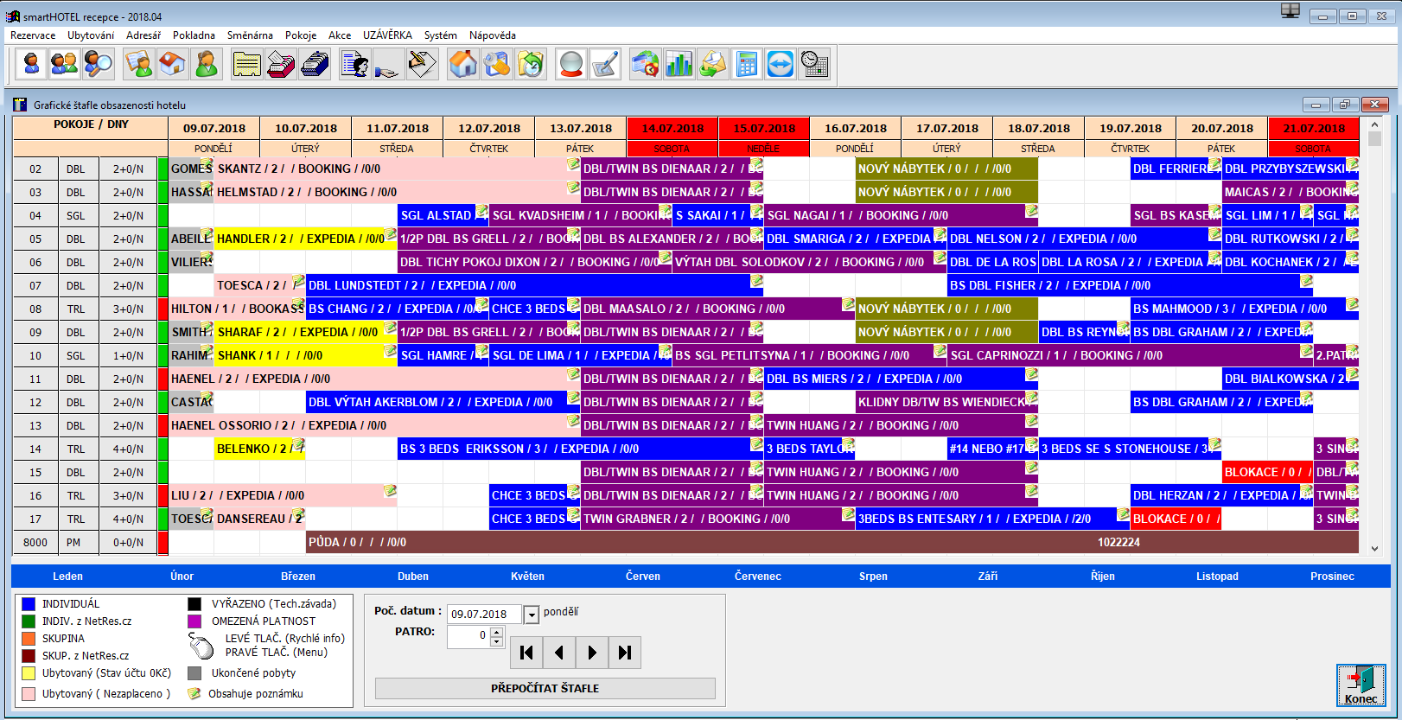Launch the TeamViewer blue arrows icon
Image resolution: width=1402 pixels, height=720 pixels.
click(x=781, y=64)
